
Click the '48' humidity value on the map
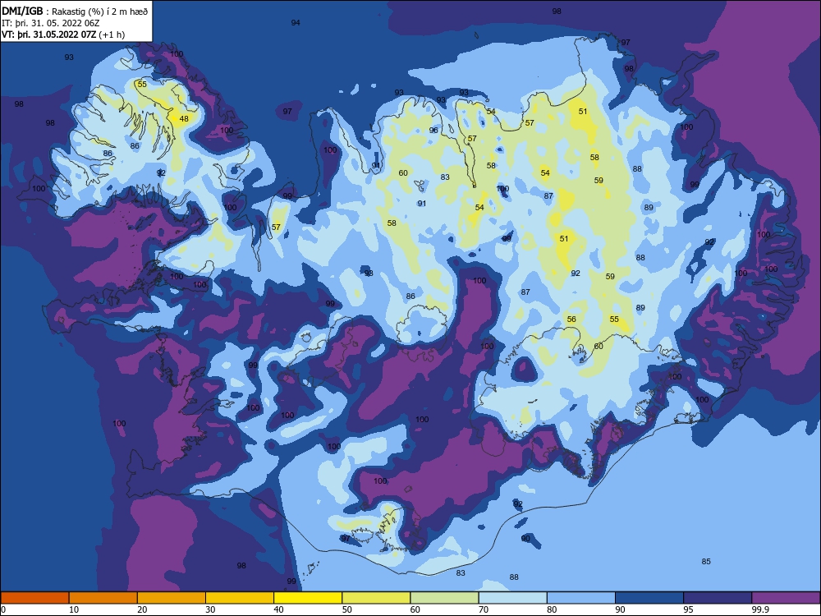184,119
